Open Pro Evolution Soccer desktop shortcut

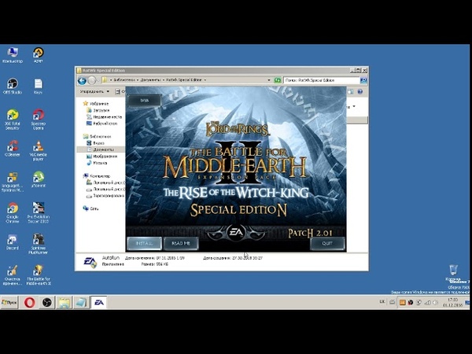click(39, 213)
